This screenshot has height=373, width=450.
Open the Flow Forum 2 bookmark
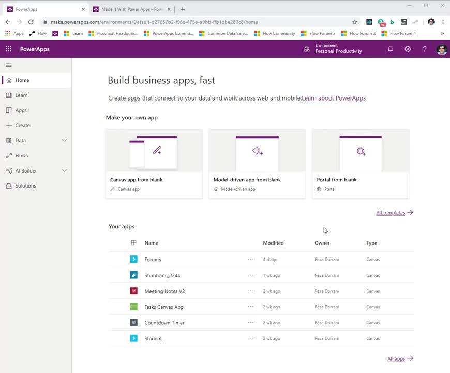pos(318,33)
